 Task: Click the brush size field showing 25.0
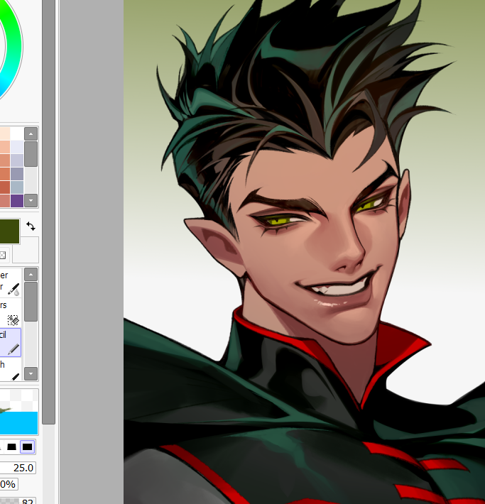point(18,468)
